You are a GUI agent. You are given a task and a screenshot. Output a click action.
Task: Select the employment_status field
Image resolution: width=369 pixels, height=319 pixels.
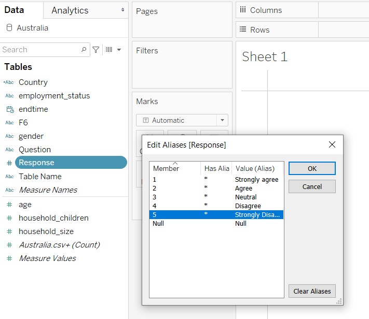(x=54, y=96)
